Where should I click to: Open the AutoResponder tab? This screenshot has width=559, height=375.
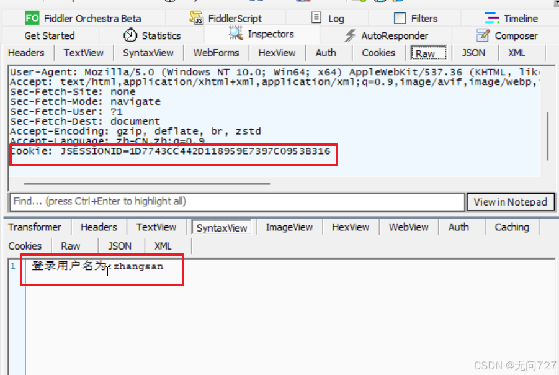point(387,35)
